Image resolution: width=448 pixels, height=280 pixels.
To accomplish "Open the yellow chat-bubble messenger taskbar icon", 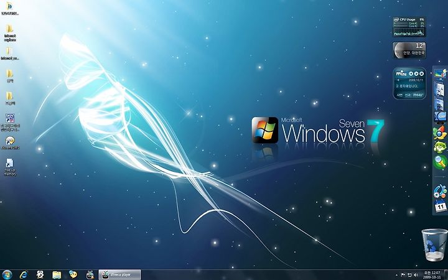I will click(73, 275).
